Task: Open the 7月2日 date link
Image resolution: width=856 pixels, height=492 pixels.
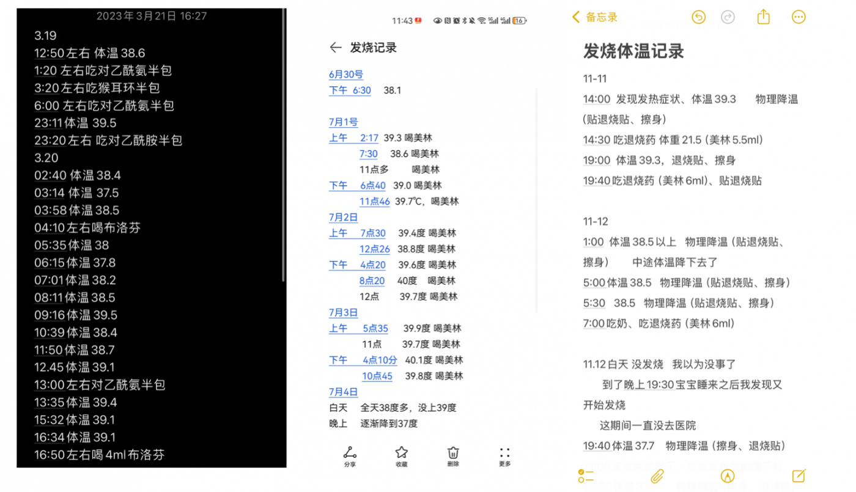Action: click(x=344, y=218)
